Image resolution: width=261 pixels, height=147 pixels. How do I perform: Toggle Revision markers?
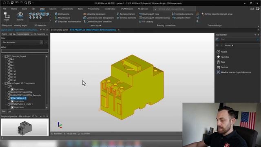click(126, 14)
